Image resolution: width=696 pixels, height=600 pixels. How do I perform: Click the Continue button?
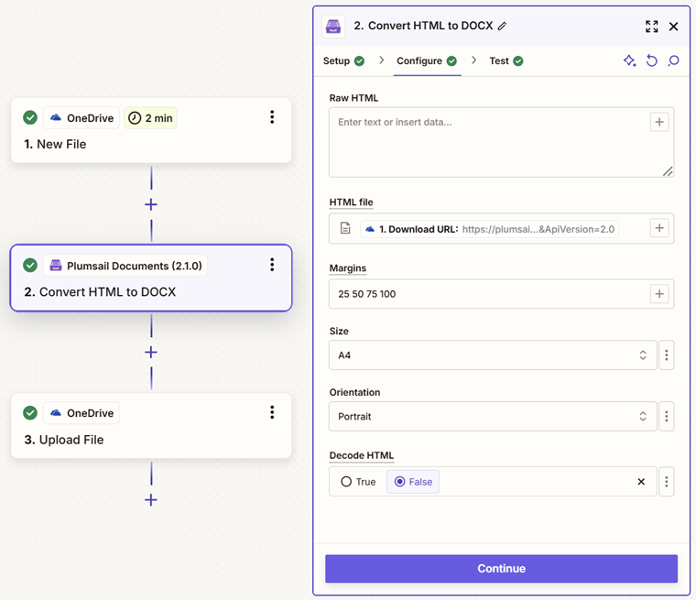click(x=501, y=569)
